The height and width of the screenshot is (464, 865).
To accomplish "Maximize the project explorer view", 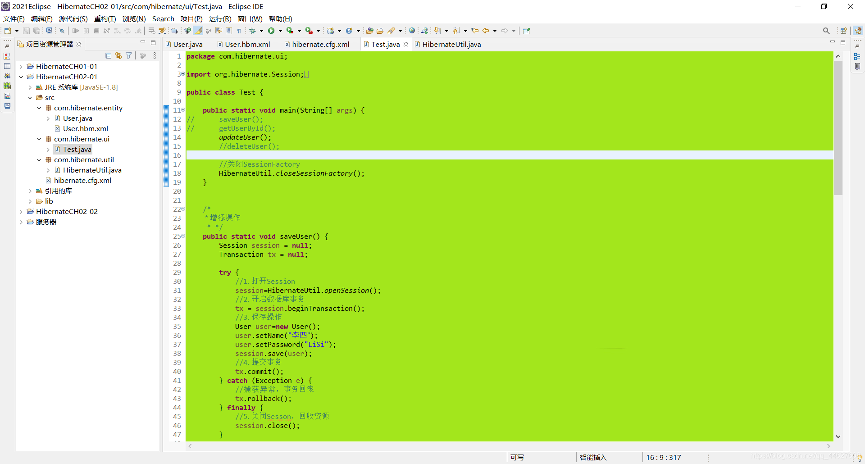I will 153,43.
